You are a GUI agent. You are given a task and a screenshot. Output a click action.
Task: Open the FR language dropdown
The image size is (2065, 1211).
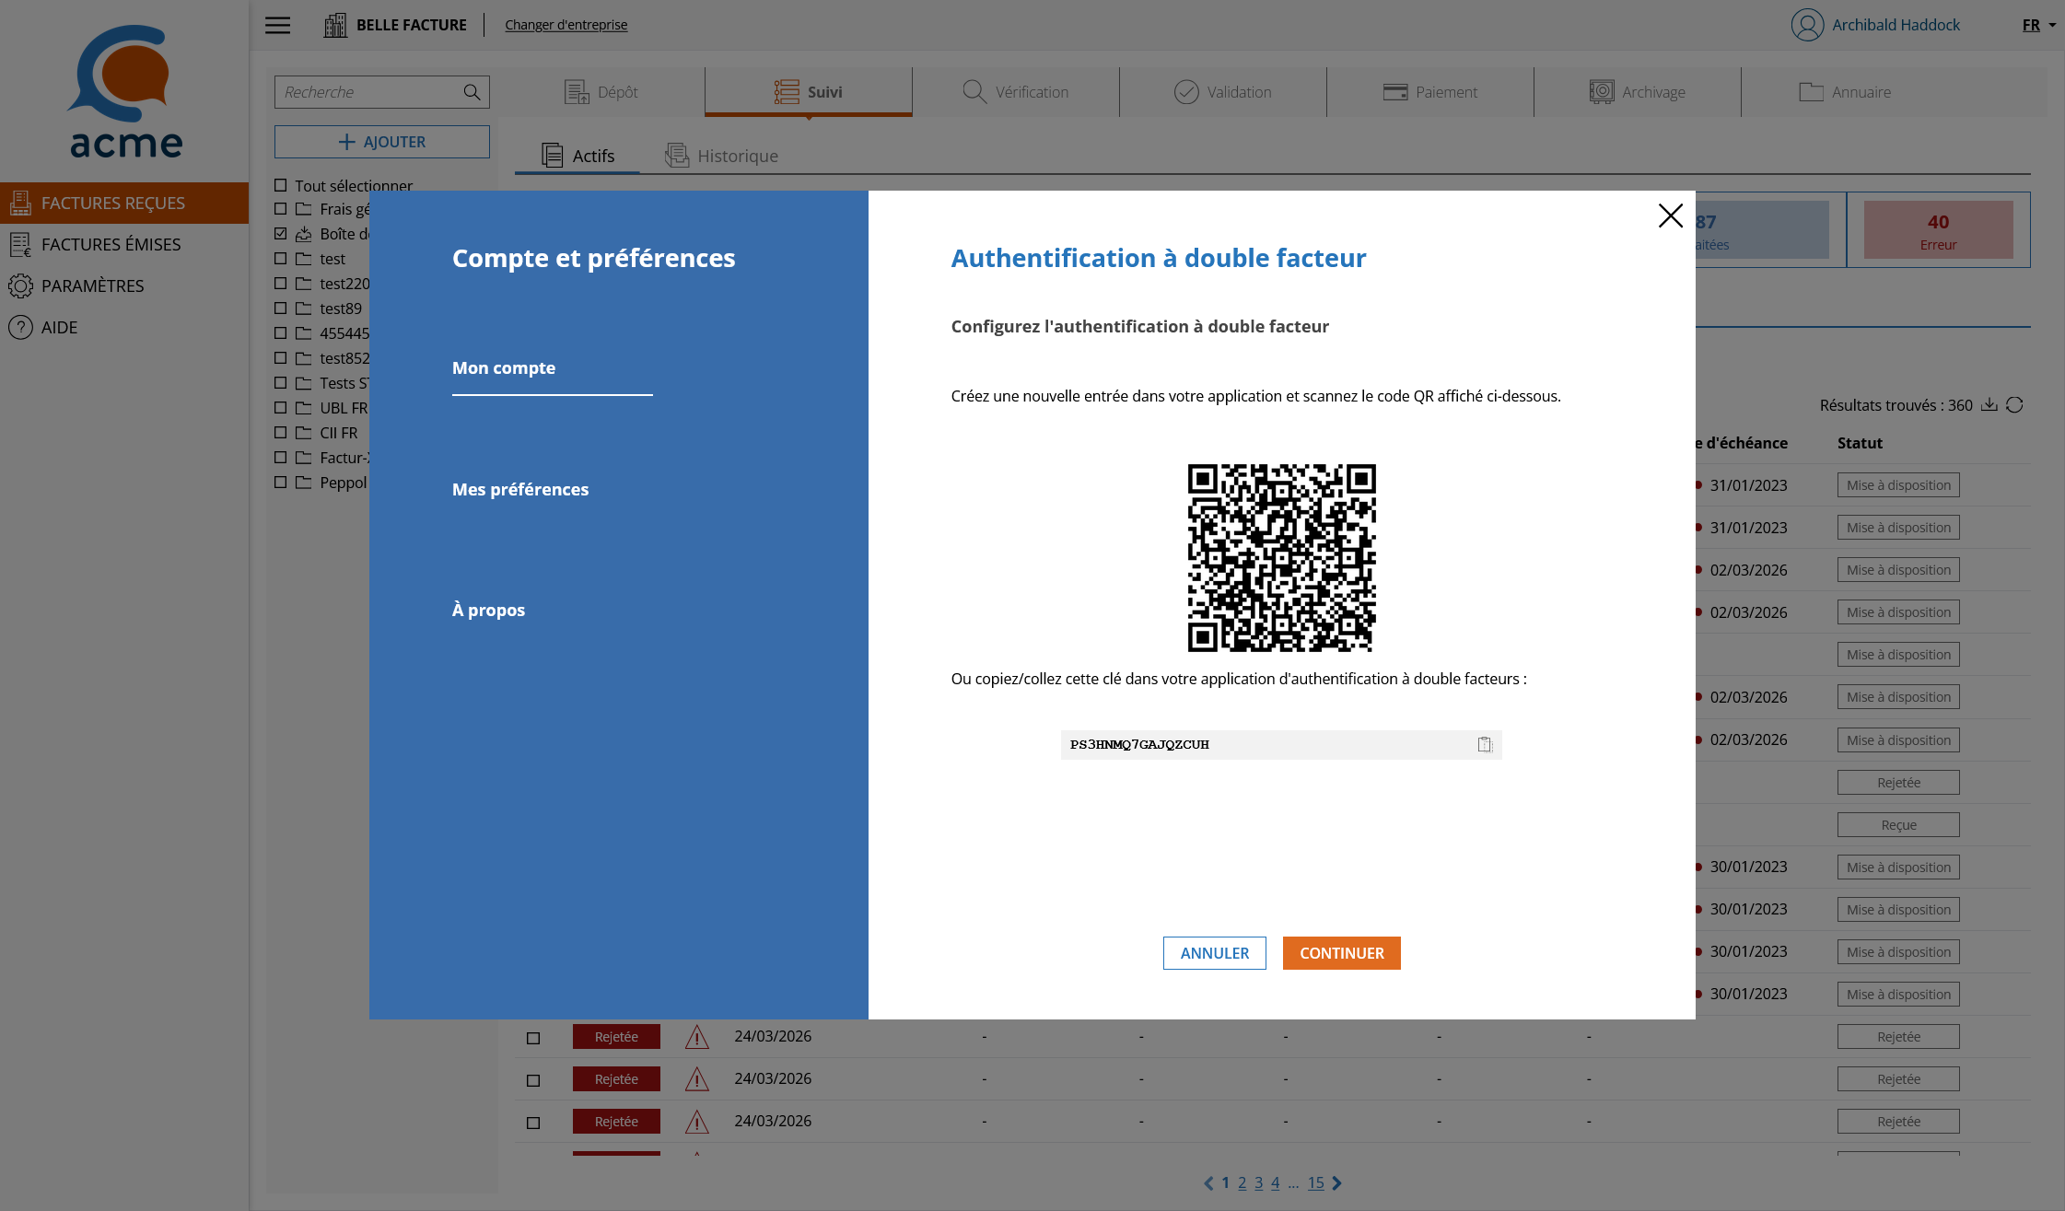pos(2038,25)
